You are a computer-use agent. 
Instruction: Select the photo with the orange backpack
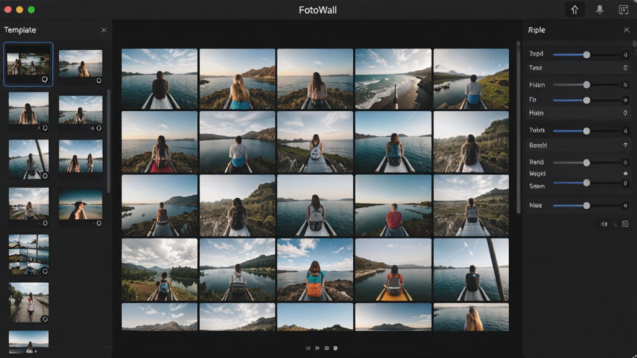tap(315, 270)
